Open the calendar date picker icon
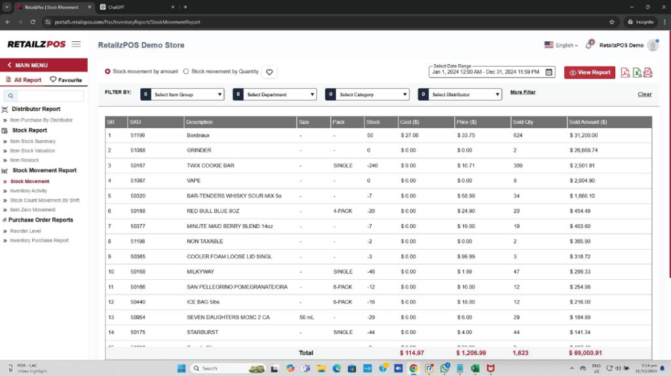This screenshot has height=376, width=671. click(549, 72)
